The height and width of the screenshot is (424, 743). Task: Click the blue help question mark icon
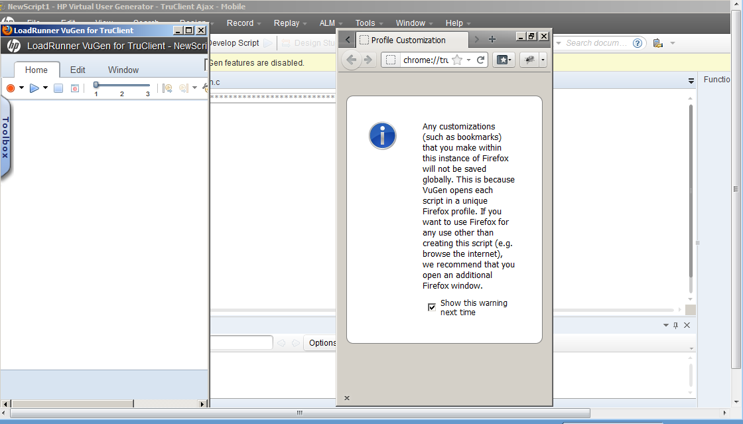coord(638,43)
